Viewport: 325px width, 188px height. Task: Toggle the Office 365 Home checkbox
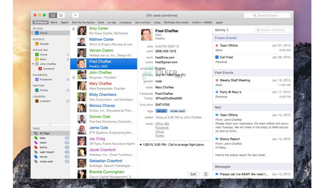pyautogui.click(x=37, y=55)
